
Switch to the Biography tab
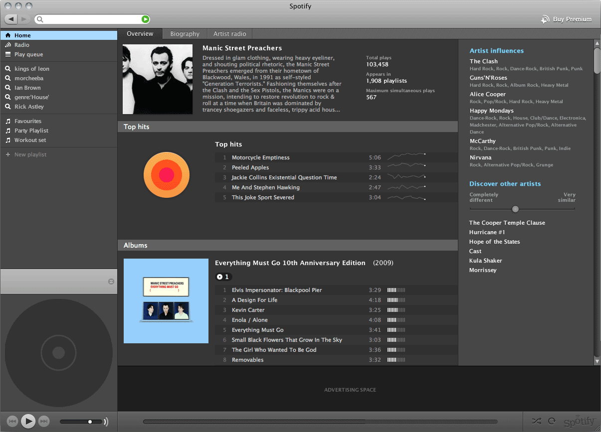(x=185, y=34)
